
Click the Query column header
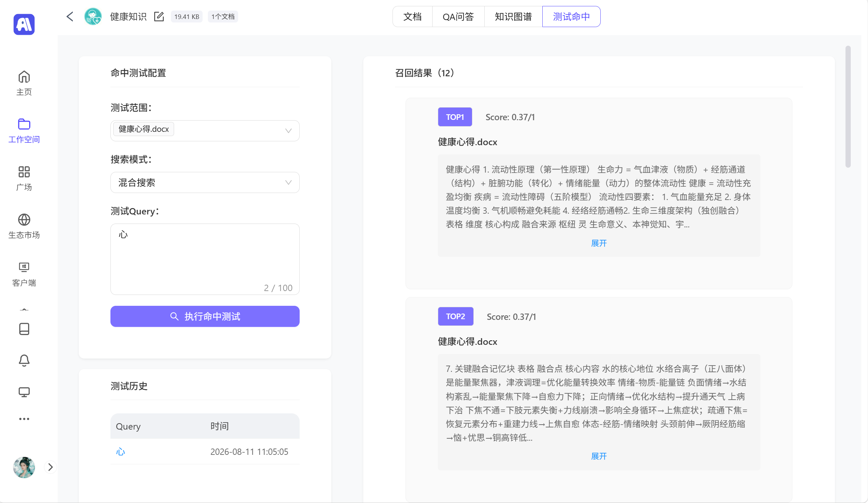128,426
